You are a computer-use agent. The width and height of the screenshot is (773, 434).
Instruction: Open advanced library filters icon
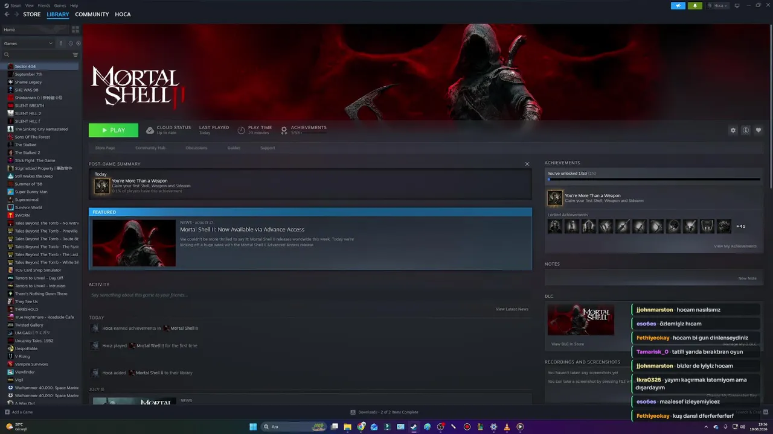point(75,55)
